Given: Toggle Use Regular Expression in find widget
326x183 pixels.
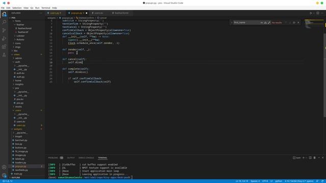Looking at the screenshot, I should point(269,22).
